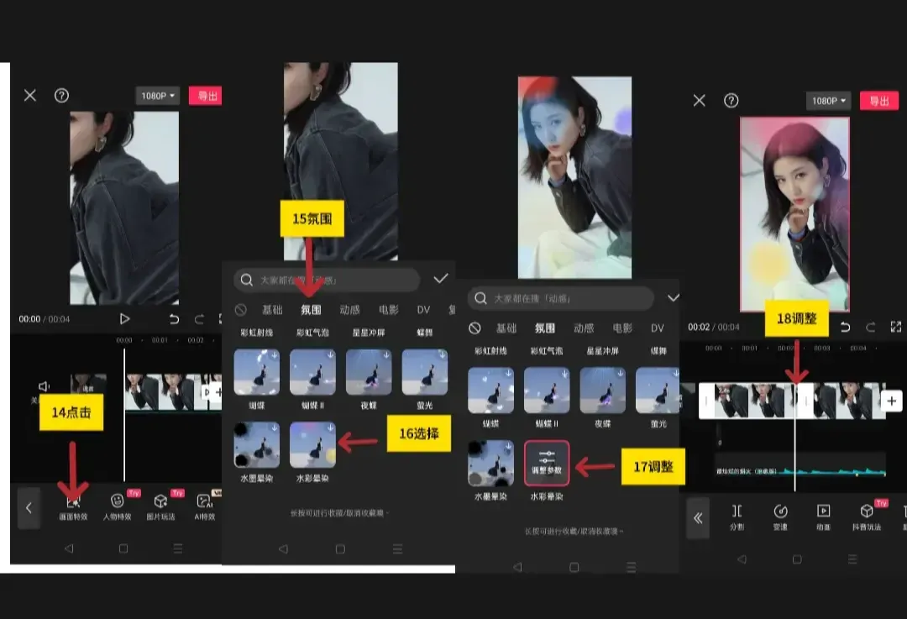Switch to the 电影 tab in the third screen

point(622,328)
